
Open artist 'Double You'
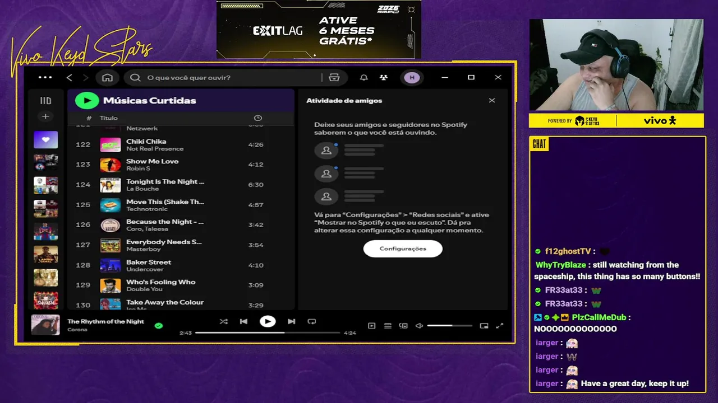tap(144, 289)
